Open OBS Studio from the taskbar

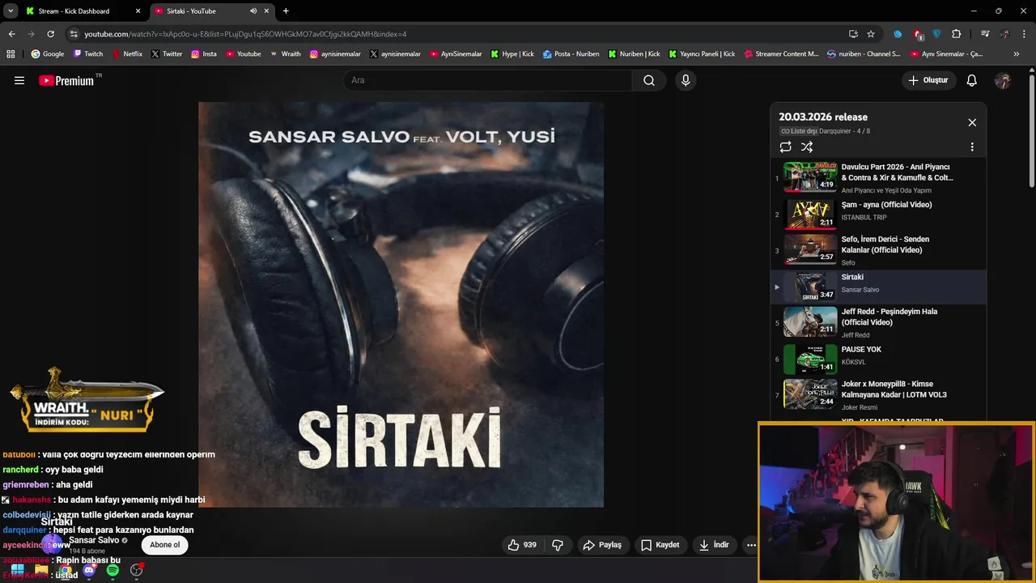pos(136,570)
